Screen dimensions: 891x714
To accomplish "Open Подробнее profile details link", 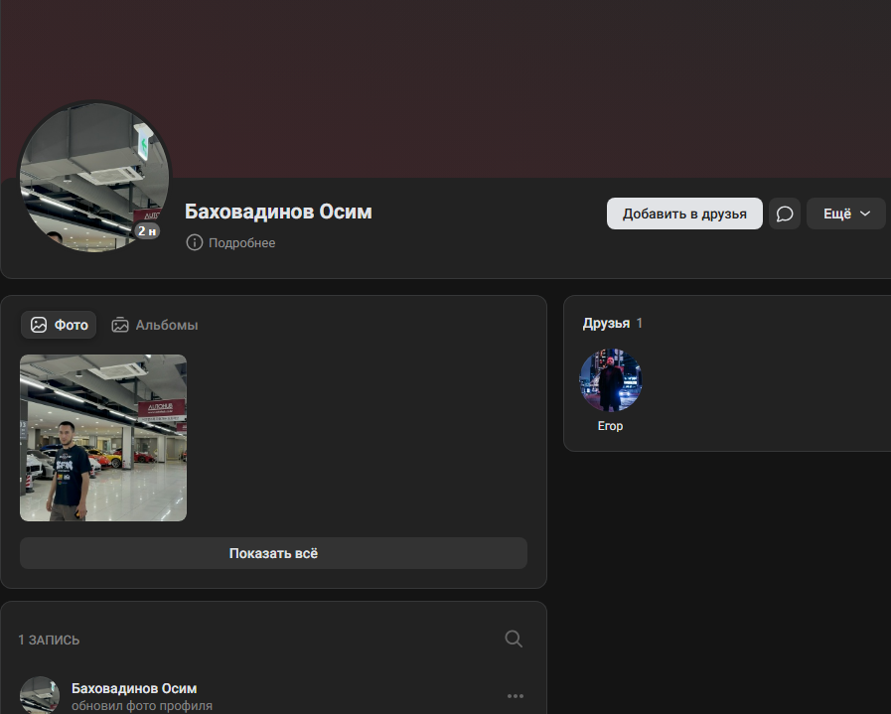I will pos(241,242).
